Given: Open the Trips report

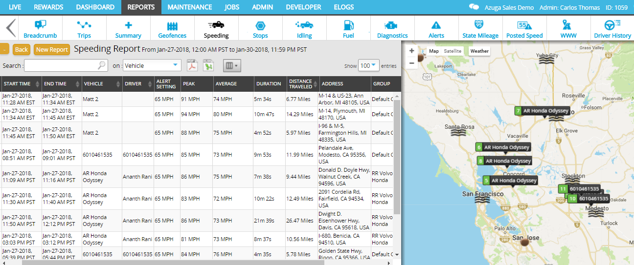Looking at the screenshot, I should (x=84, y=29).
